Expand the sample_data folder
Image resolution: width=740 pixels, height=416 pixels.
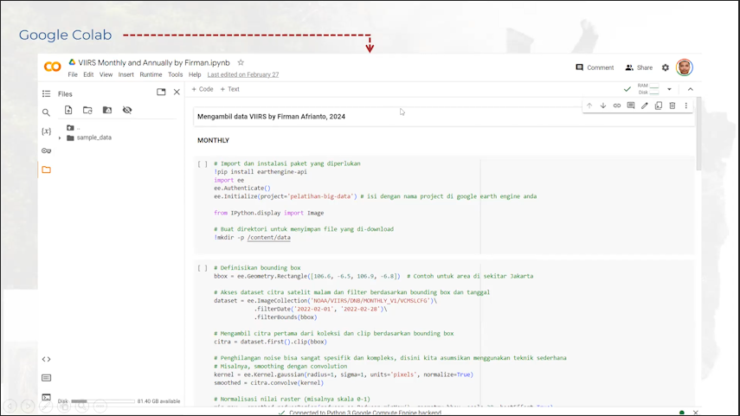tap(60, 138)
